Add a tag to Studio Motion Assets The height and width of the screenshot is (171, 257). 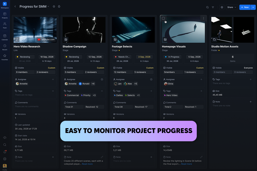click(x=251, y=79)
